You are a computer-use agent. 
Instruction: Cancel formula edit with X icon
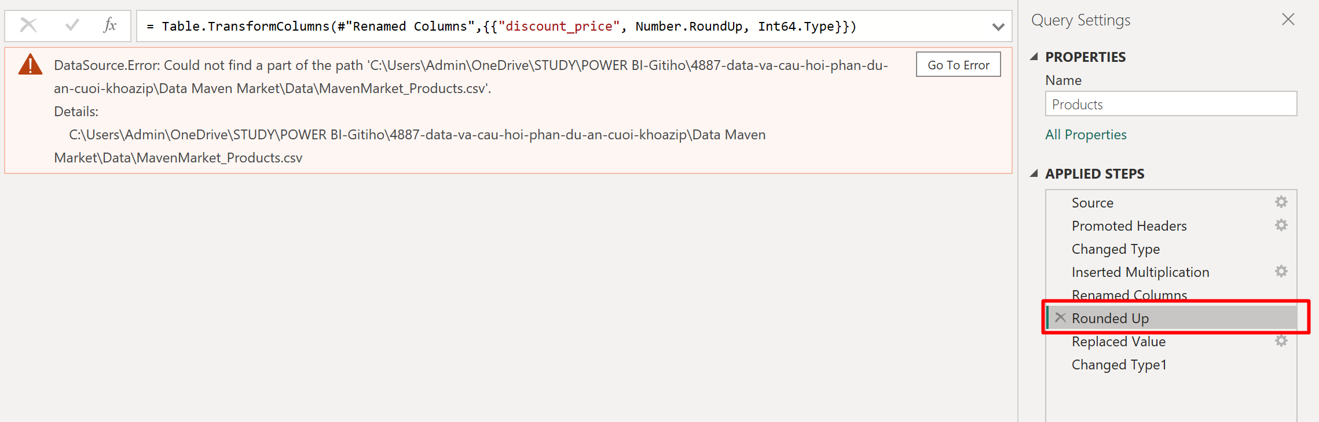tap(28, 25)
